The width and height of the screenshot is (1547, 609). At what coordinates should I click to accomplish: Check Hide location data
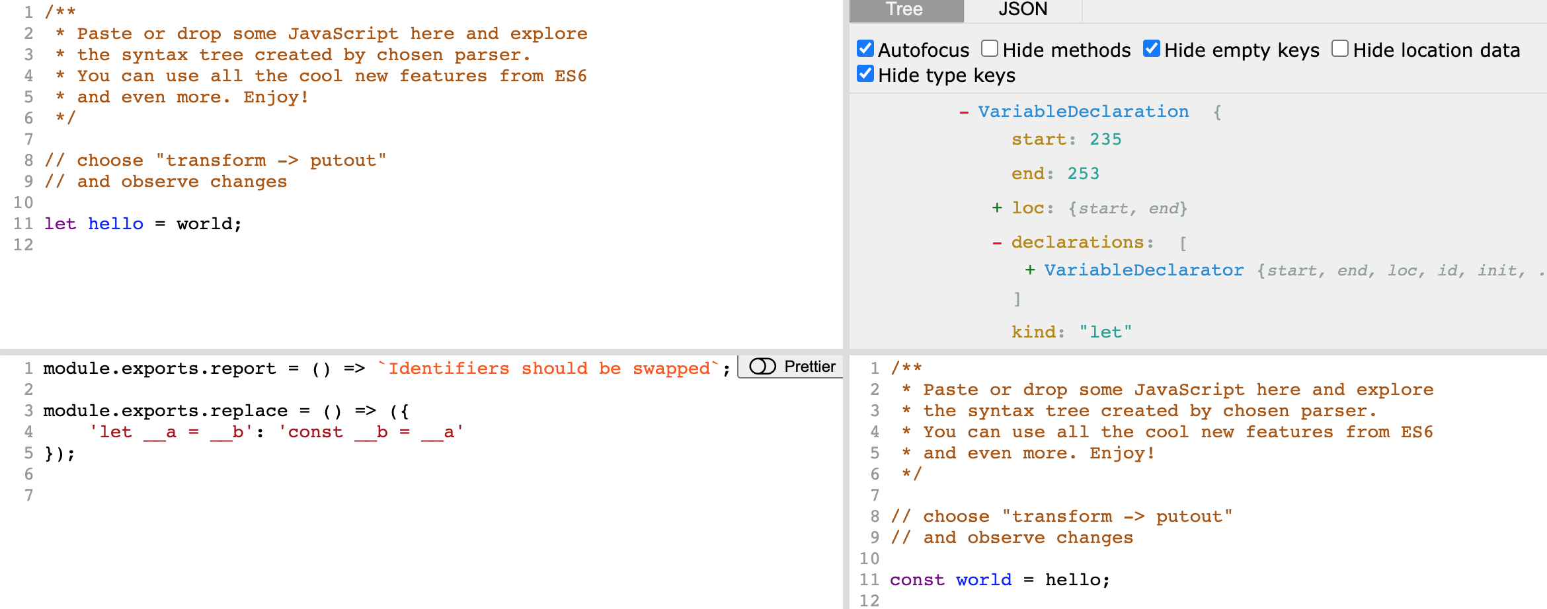pyautogui.click(x=1340, y=49)
